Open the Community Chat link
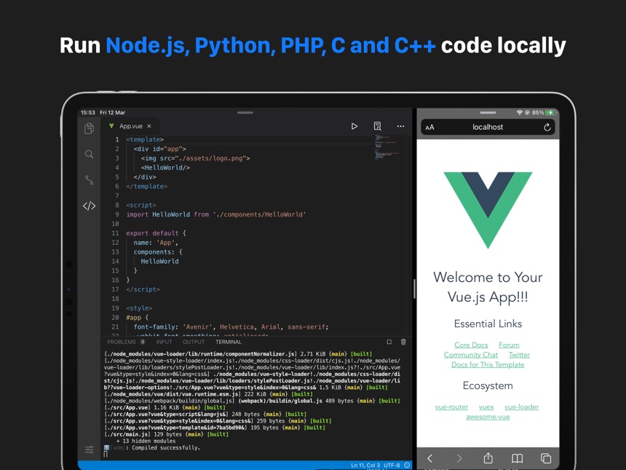The width and height of the screenshot is (626, 470). (x=471, y=355)
